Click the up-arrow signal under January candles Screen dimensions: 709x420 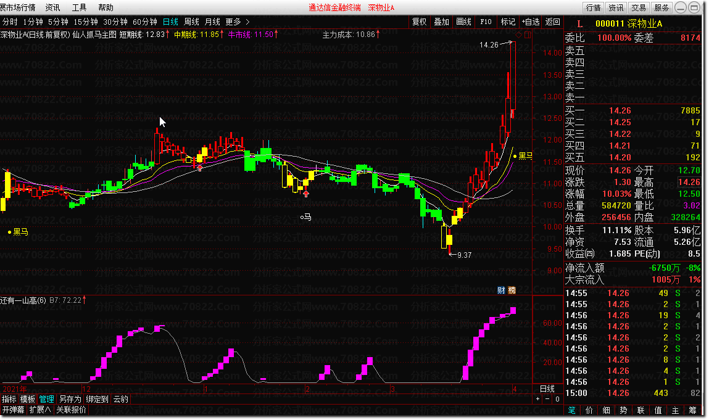click(199, 167)
